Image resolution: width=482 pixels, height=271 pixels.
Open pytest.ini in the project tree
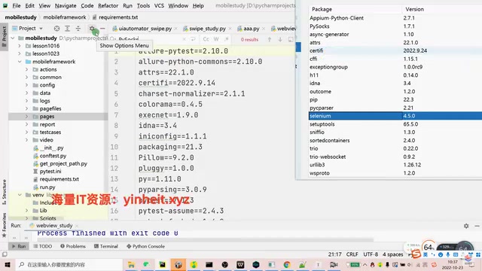(x=50, y=172)
